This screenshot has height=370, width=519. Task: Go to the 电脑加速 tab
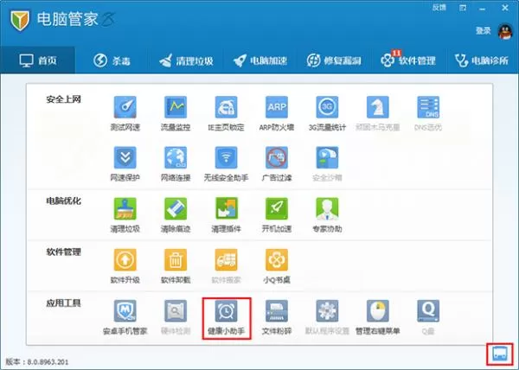260,61
